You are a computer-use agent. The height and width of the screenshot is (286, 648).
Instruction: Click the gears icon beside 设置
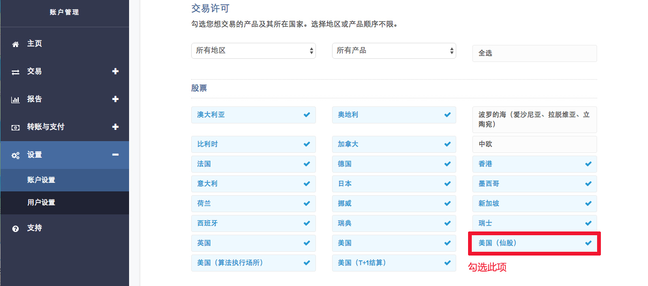click(x=16, y=155)
